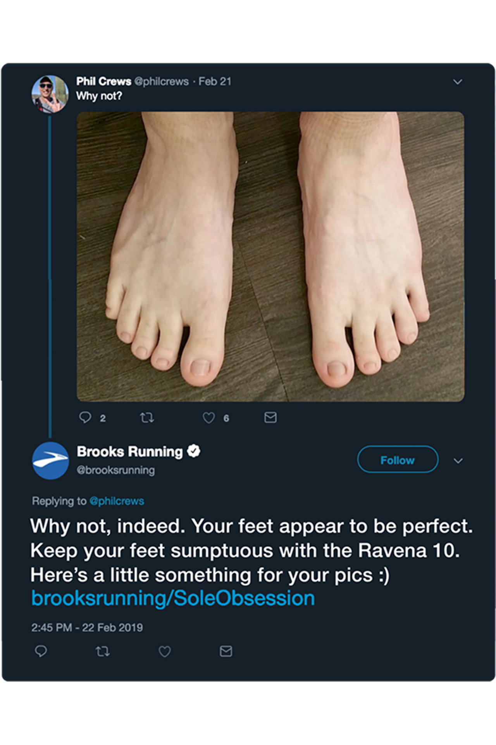The width and height of the screenshot is (496, 745).
Task: Retweet Phil Crews' foot photo tweet
Action: coord(147,418)
